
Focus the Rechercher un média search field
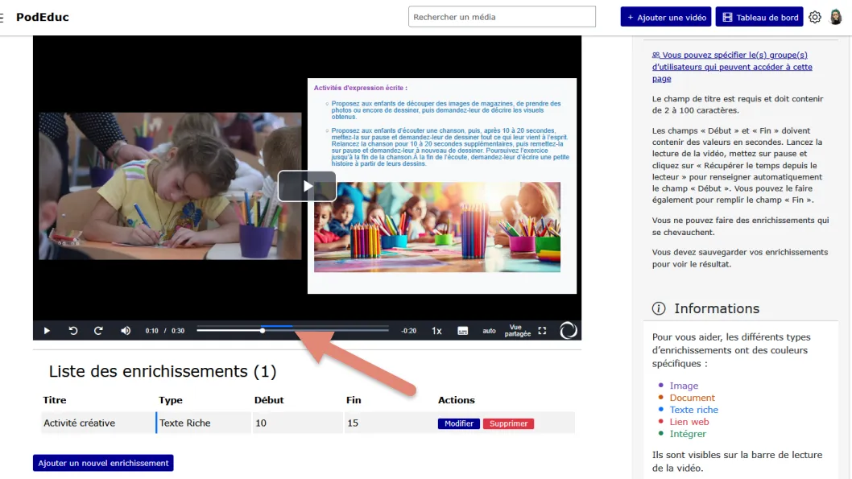[x=502, y=17]
